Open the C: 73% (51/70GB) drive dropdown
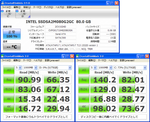The height and width of the screenshot is (122, 150). click(130, 68)
